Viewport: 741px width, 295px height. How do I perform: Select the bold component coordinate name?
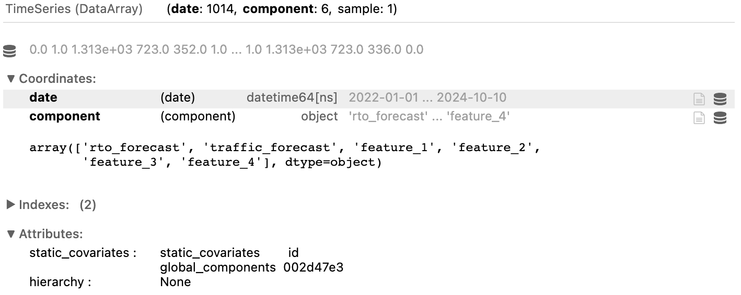[x=65, y=116]
